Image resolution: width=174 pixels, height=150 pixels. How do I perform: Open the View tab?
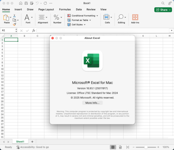coord(103,9)
